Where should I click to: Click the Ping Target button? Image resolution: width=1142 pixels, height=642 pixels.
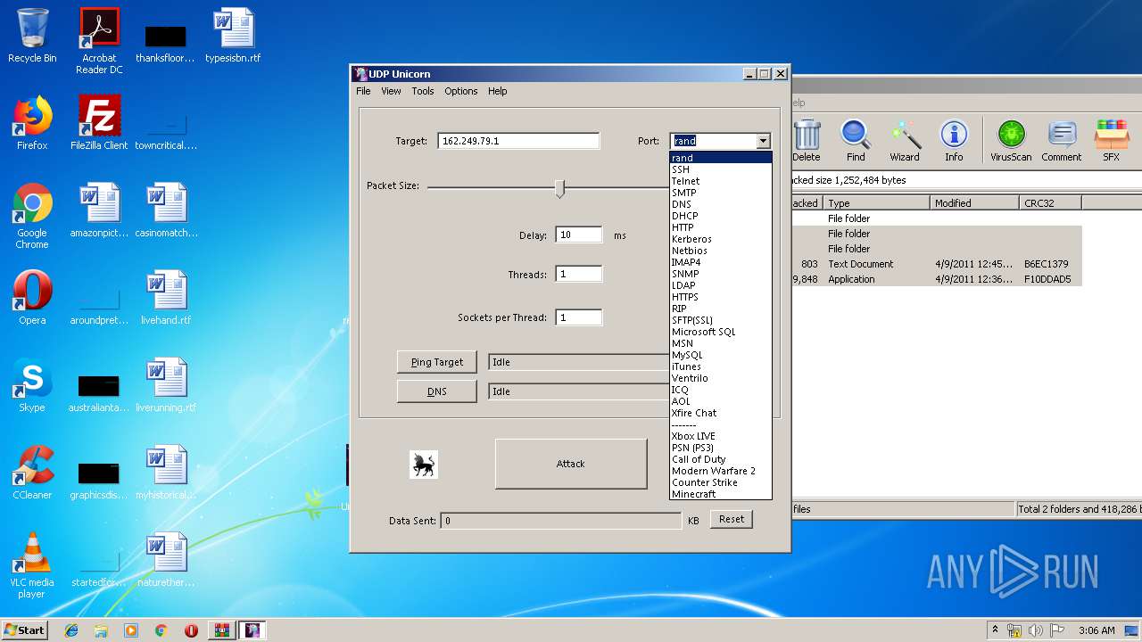(x=437, y=362)
